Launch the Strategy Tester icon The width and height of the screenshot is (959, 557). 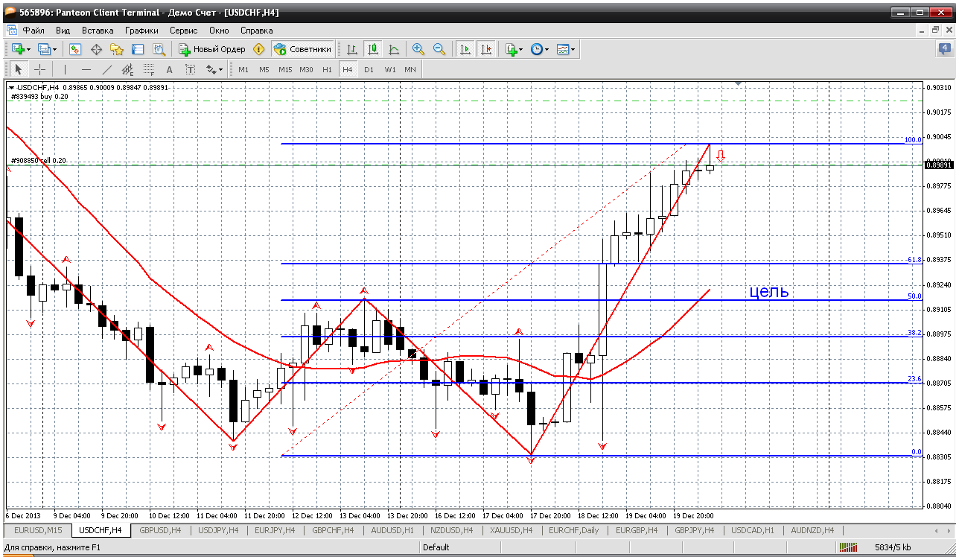159,49
